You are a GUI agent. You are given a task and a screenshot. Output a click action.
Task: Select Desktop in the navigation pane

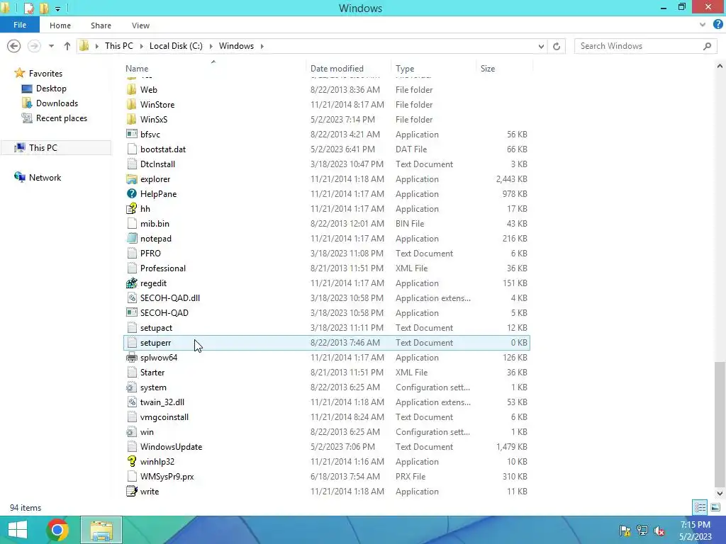(51, 89)
